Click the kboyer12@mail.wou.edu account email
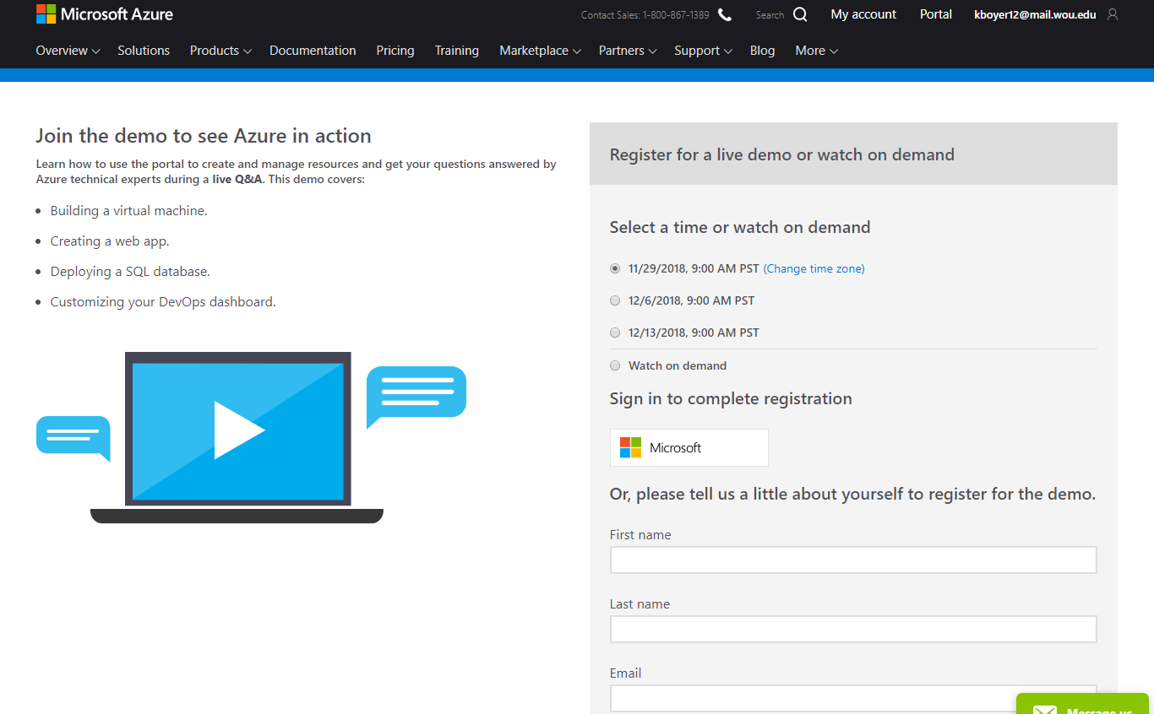This screenshot has width=1154, height=714. pyautogui.click(x=1035, y=14)
